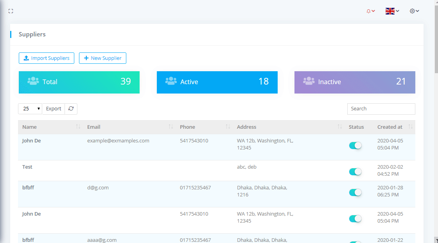This screenshot has width=438, height=243.
Task: Select the Inactive suppliers card
Action: click(x=355, y=82)
